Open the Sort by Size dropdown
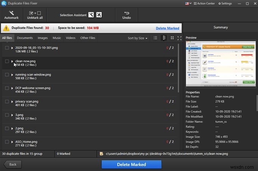 pos(137,38)
